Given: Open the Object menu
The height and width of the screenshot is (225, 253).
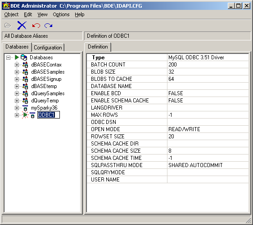Looking at the screenshot, I should point(11,15).
